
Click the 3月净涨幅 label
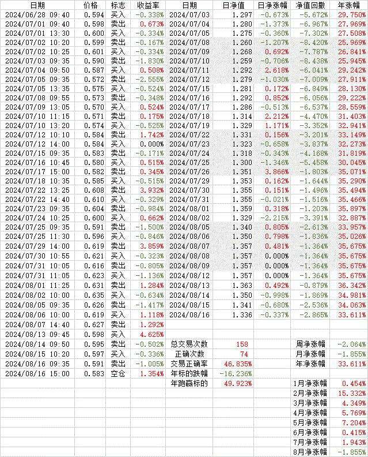(x=310, y=403)
